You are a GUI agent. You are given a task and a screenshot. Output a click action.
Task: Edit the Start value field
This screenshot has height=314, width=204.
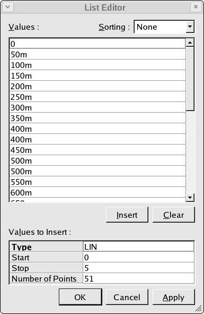[138, 257]
